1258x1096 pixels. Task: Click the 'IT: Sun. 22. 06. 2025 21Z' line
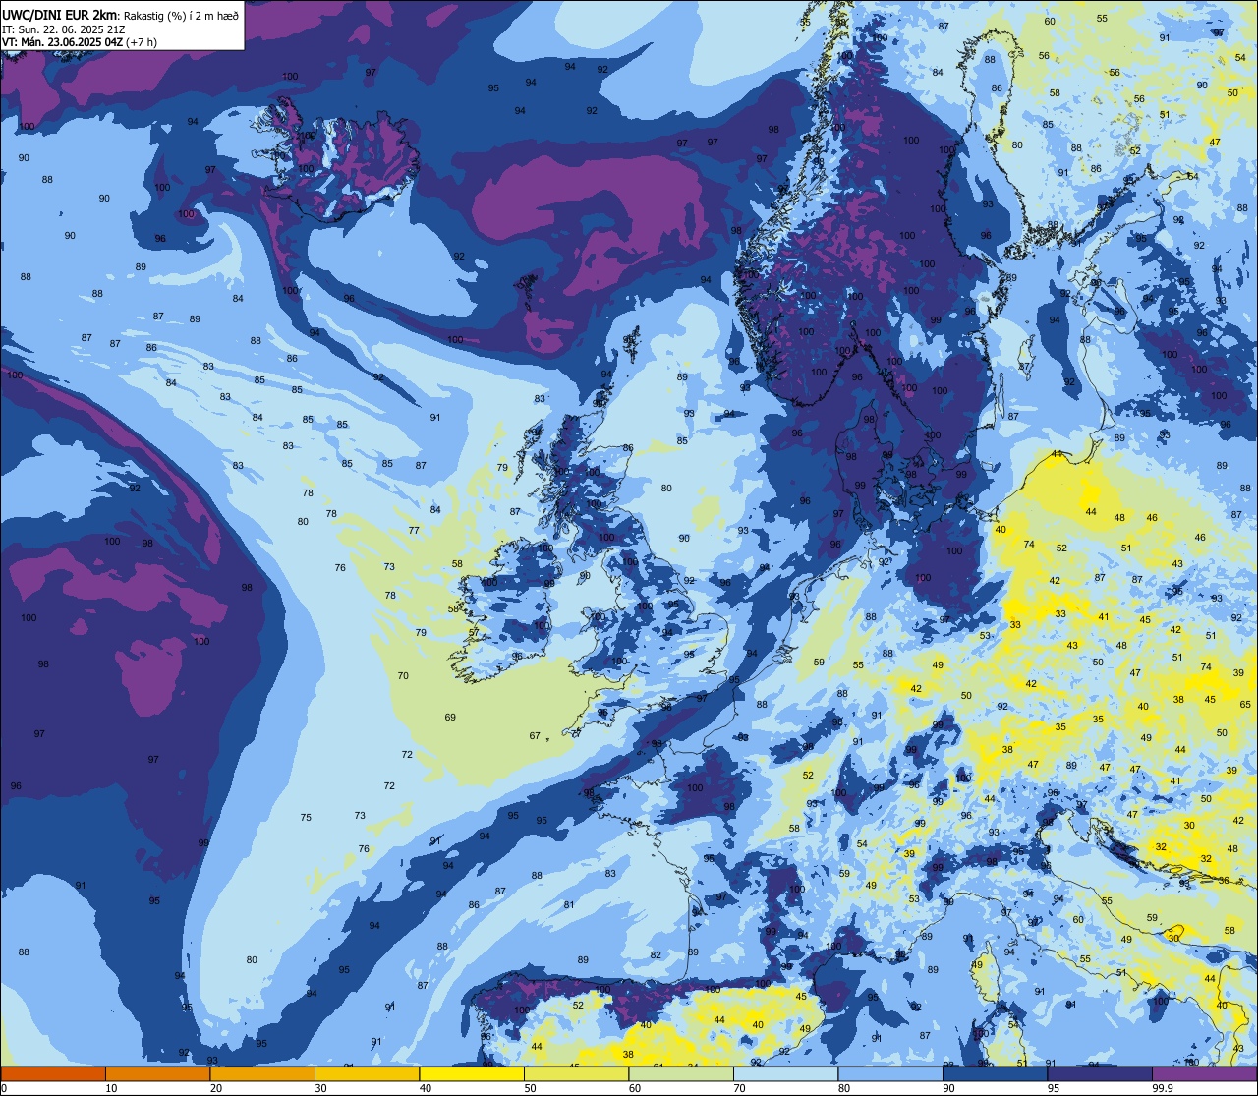63,29
